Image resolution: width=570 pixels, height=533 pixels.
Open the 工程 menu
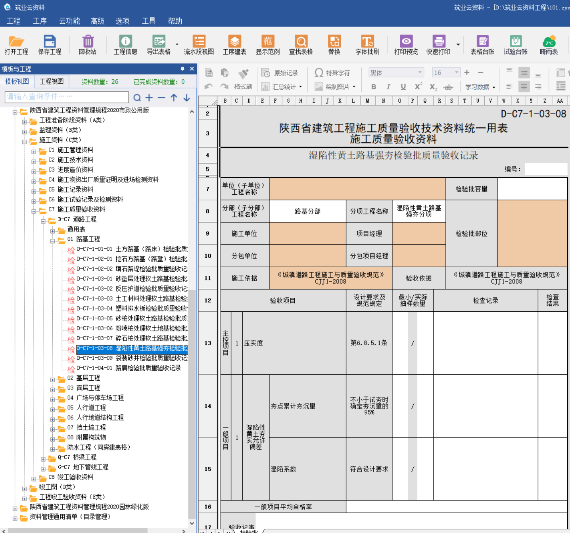coord(13,21)
